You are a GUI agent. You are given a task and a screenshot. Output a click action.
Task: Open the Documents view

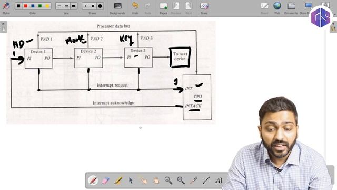[291, 8]
